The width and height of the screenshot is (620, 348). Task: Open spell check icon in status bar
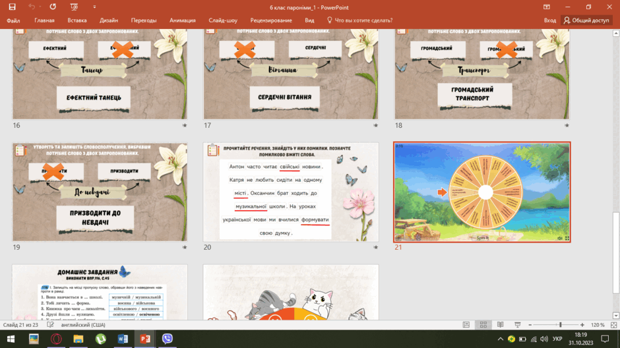(50, 325)
